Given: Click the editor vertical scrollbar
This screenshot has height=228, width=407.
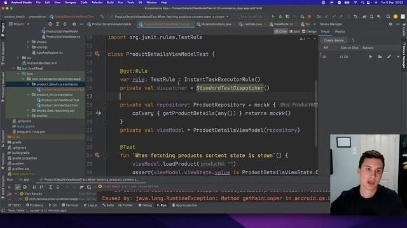Looking at the screenshot, I should (316, 113).
